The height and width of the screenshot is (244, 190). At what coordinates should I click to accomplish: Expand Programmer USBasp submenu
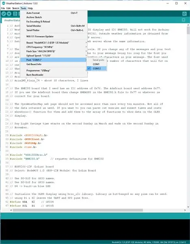coord(54,70)
